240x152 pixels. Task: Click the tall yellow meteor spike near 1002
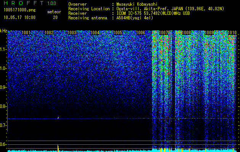pyautogui.click(x=58, y=148)
